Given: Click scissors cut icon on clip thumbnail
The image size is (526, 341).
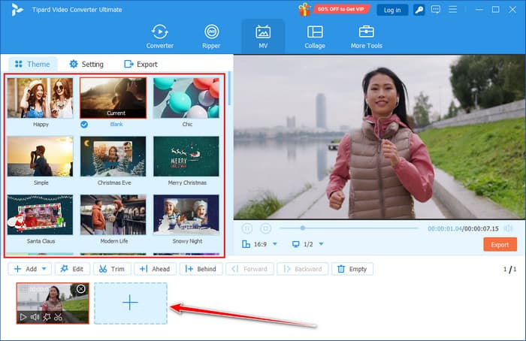Looking at the screenshot, I should pyautogui.click(x=59, y=317).
